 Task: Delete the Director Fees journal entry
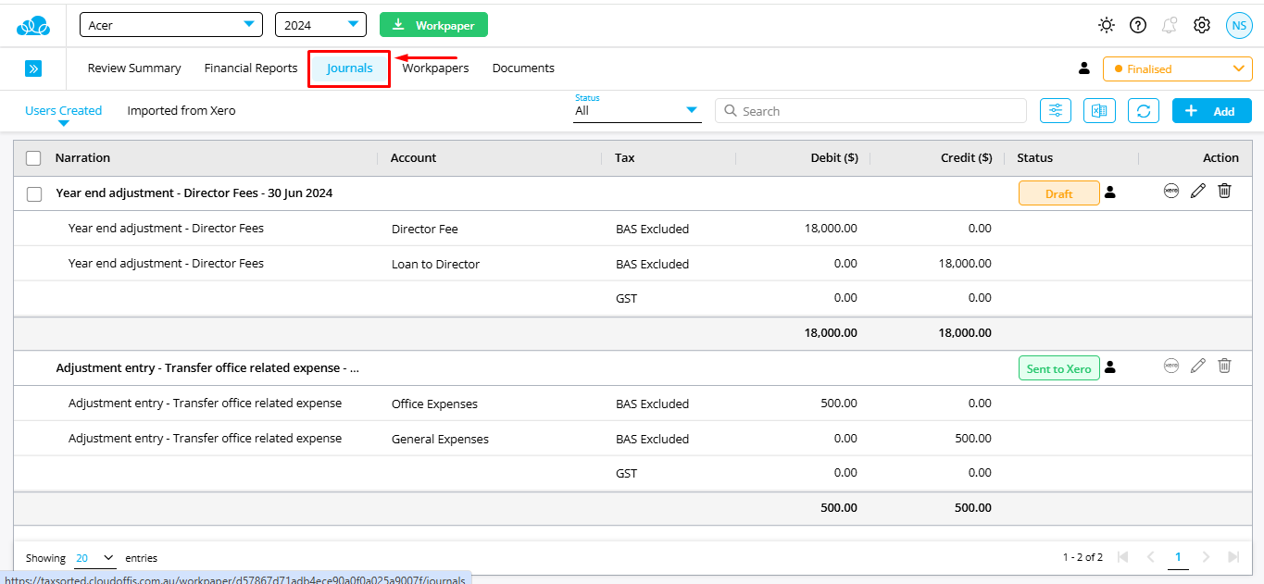pyautogui.click(x=1224, y=192)
